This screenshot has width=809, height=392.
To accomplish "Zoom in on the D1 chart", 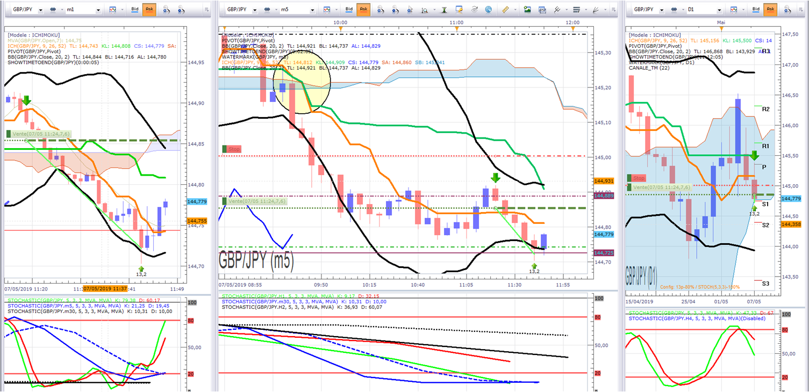I will tap(787, 10).
